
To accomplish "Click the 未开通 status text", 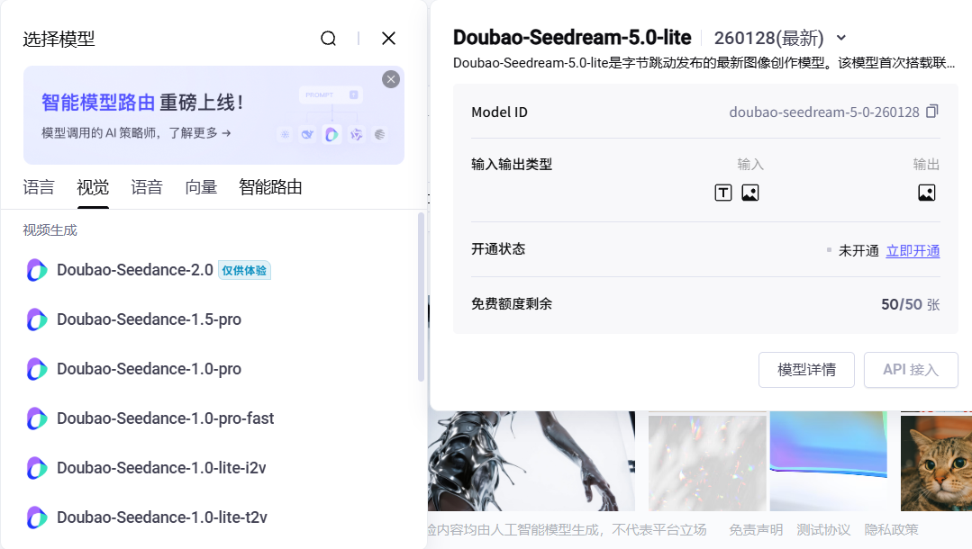I will 858,251.
